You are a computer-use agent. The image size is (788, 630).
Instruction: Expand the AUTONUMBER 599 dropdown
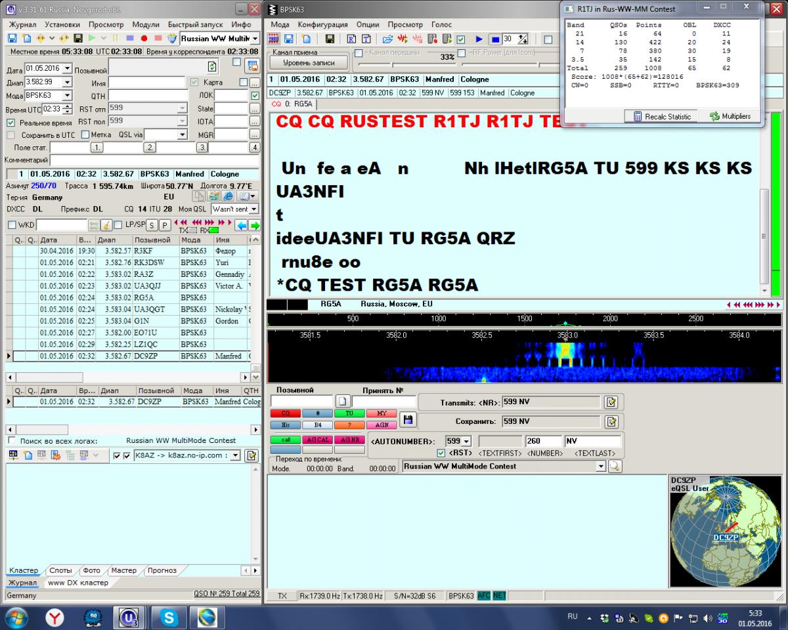(x=467, y=441)
